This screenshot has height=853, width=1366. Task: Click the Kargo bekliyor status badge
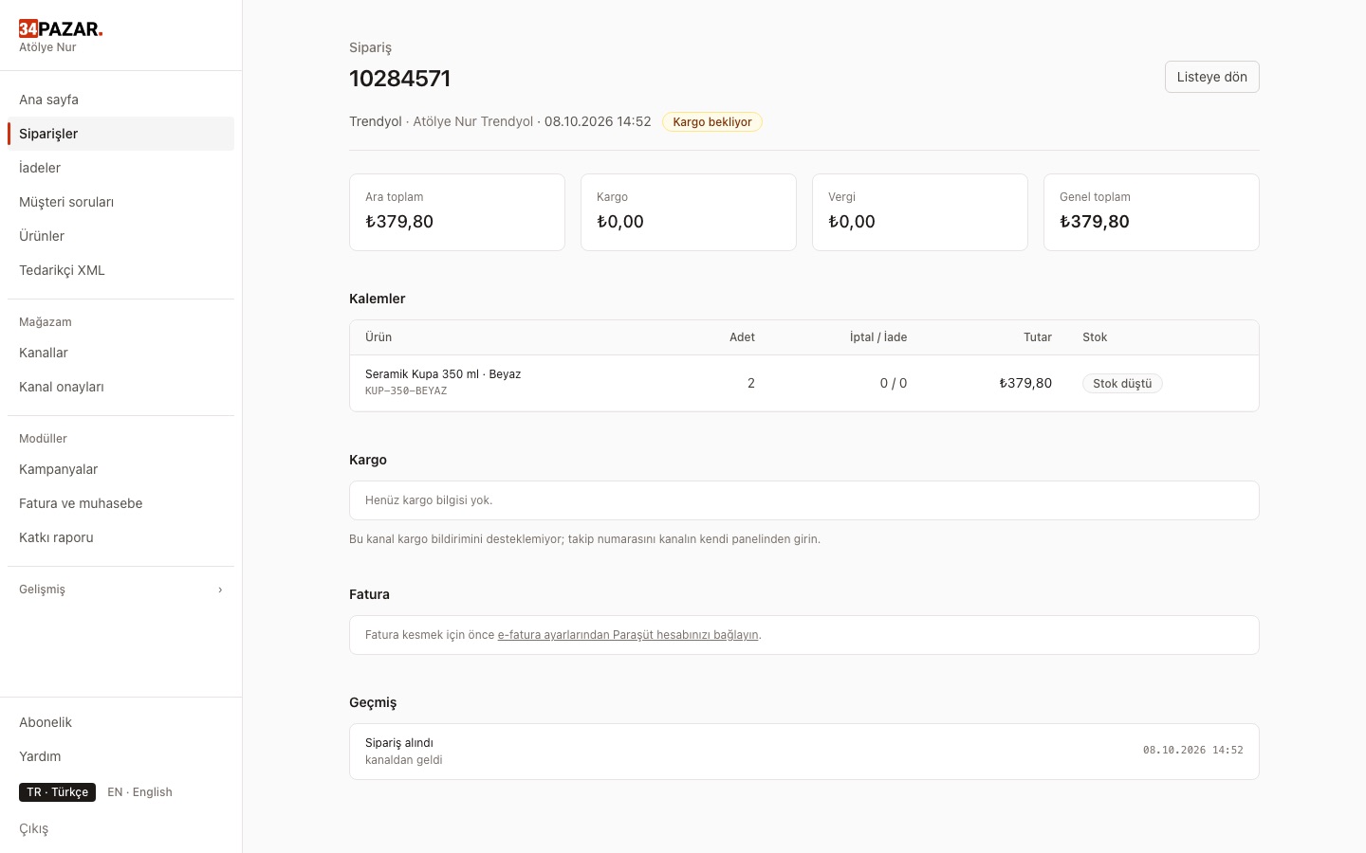[x=711, y=122]
